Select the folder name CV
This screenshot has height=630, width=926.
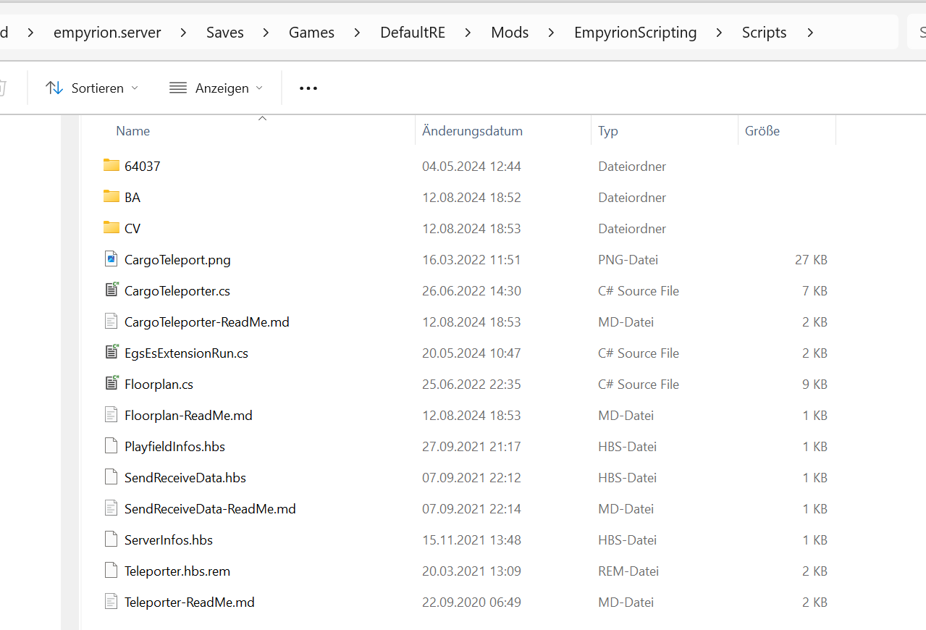click(132, 228)
